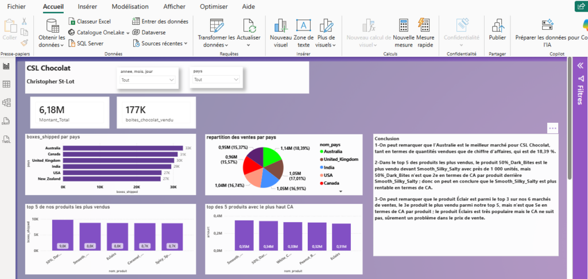
Task: Click the New Zealand bar in boxes_shipped chart
Action: pyautogui.click(x=112, y=179)
